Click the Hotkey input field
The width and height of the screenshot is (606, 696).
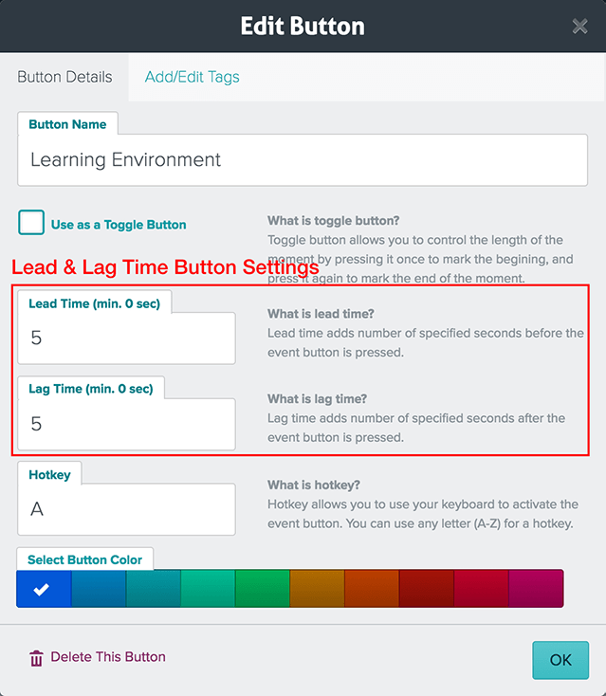tap(126, 509)
